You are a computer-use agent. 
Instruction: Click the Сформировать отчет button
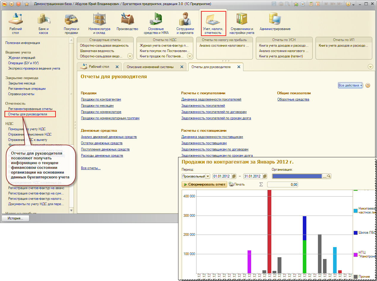tap(204, 184)
